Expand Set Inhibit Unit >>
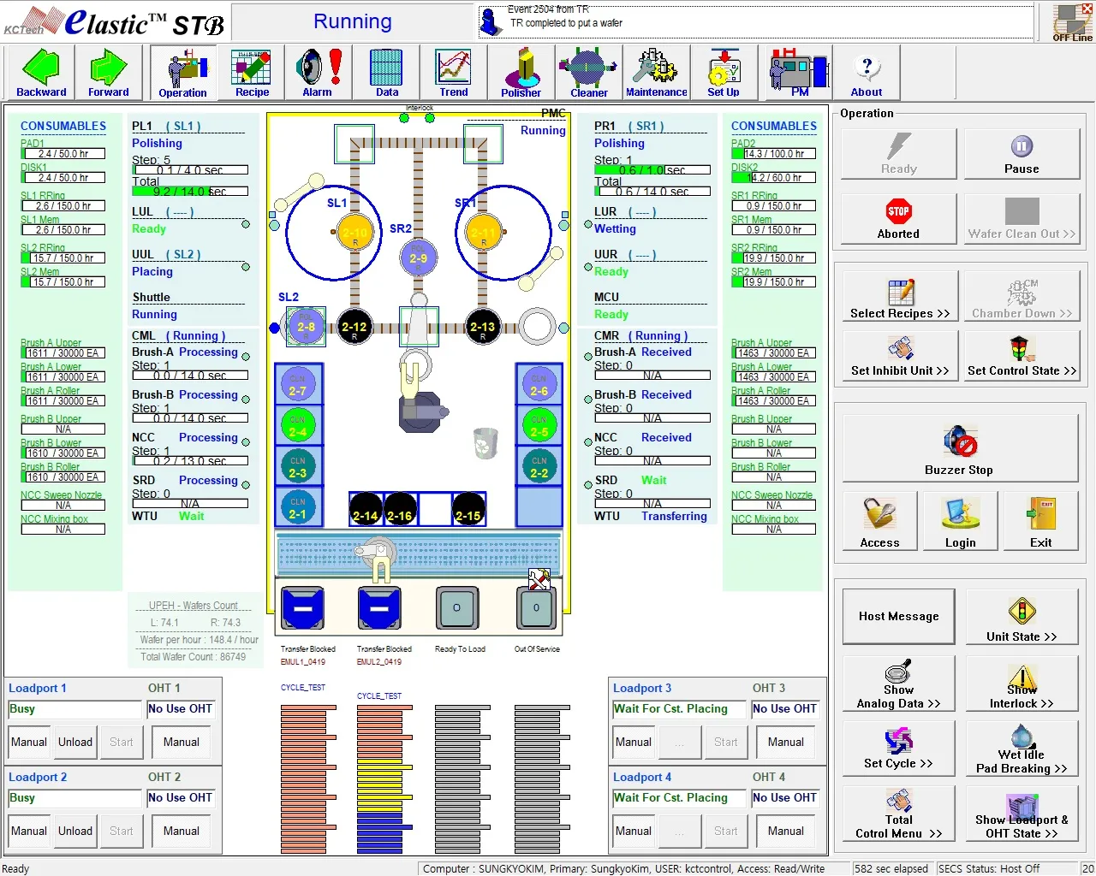The height and width of the screenshot is (876, 1096). pyautogui.click(x=900, y=355)
